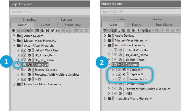The image size is (181, 111).
Task: Click Create Sound Voice icon in right toolbar
Action: 148,30
